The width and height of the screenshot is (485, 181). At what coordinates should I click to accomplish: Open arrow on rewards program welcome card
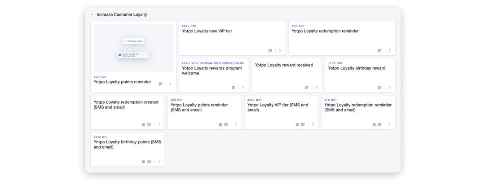pyautogui.click(x=243, y=87)
